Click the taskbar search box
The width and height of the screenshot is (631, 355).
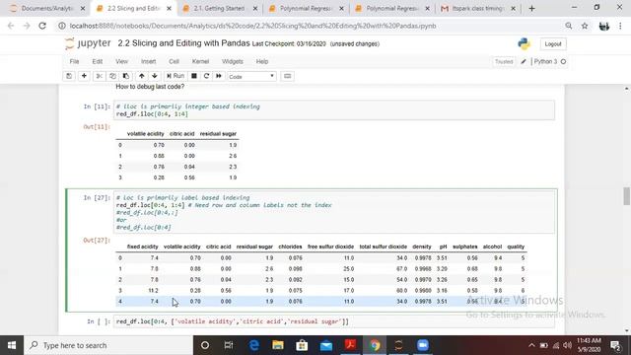(108, 345)
